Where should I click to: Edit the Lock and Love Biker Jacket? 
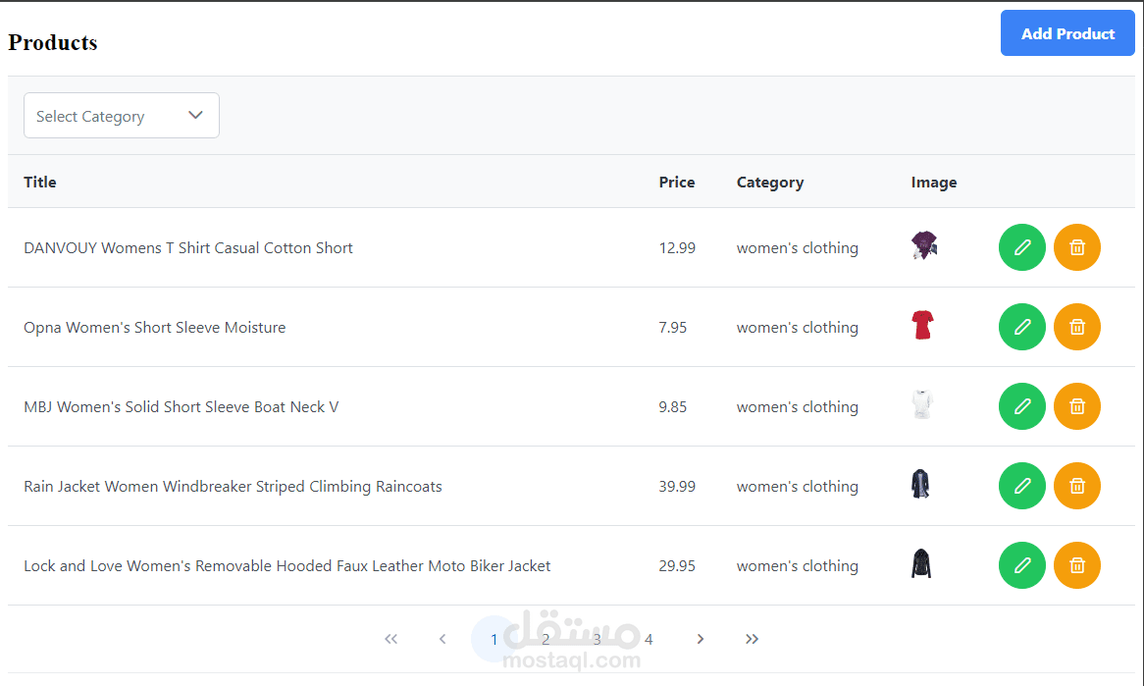(1021, 565)
